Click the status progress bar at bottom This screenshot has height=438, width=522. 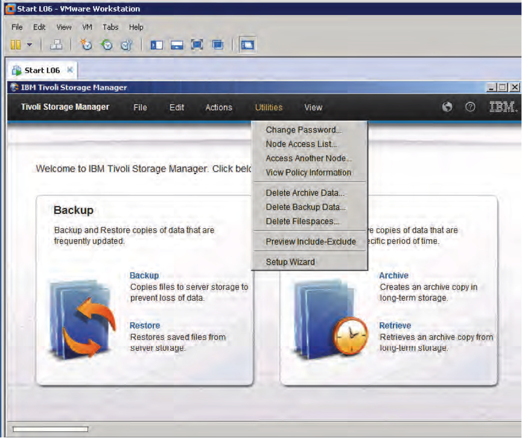point(50,429)
